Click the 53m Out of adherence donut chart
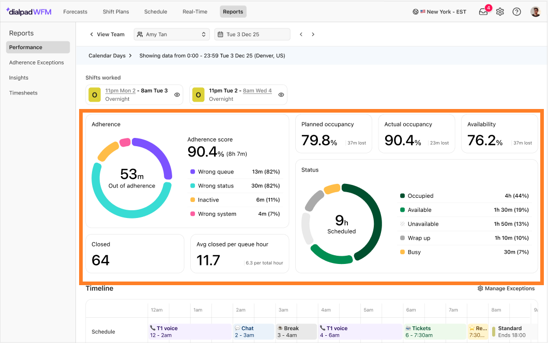The image size is (548, 343). [132, 178]
